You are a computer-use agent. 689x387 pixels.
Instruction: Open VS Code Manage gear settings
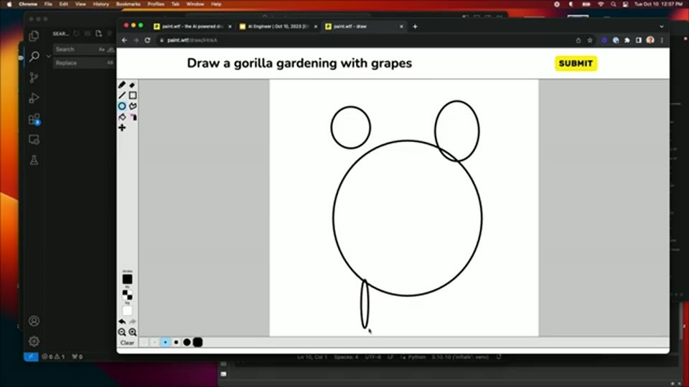pos(34,341)
